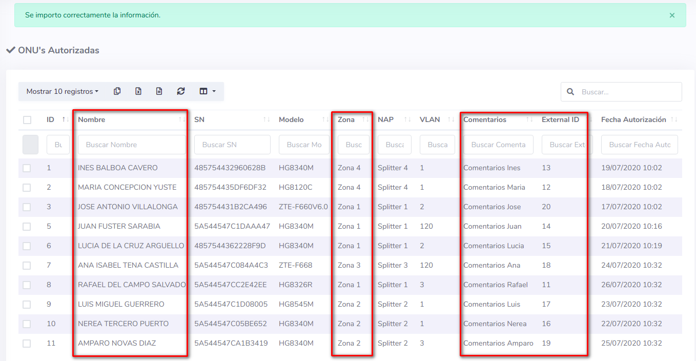Sort by SN column sort arrows
Screen dimensions: 696x361
pyautogui.click(x=267, y=119)
